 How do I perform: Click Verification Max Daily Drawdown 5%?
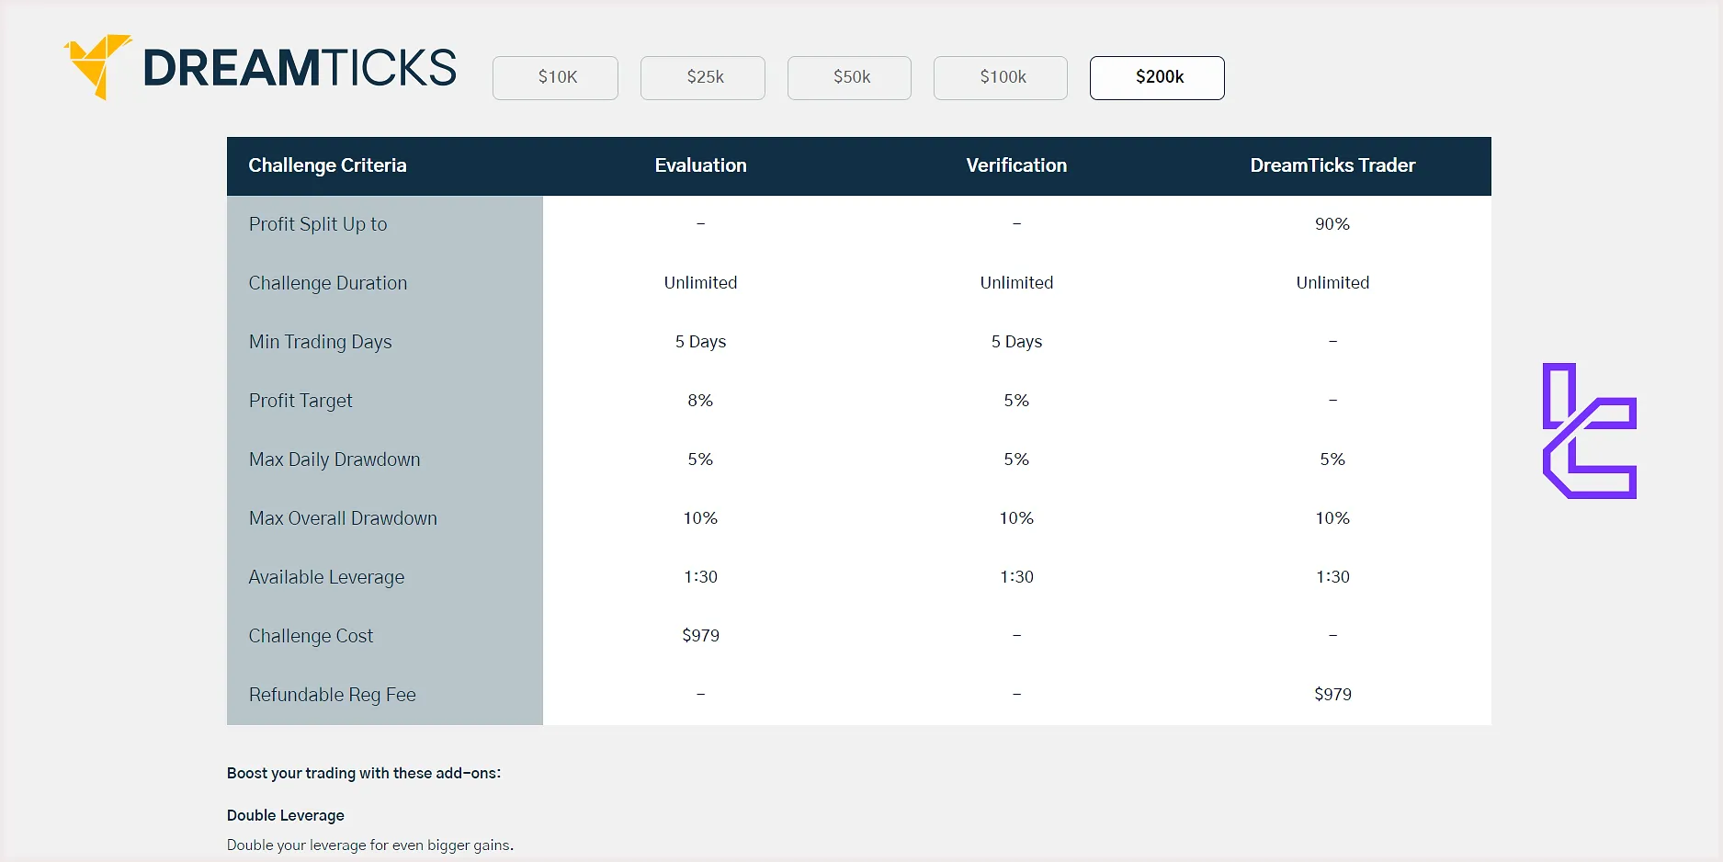(x=1016, y=459)
